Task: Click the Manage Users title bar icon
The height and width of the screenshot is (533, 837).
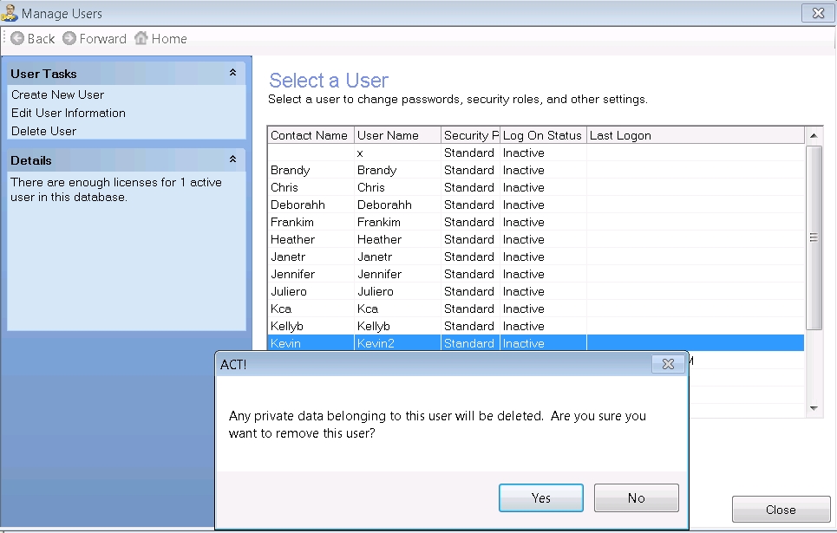Action: pos(10,13)
